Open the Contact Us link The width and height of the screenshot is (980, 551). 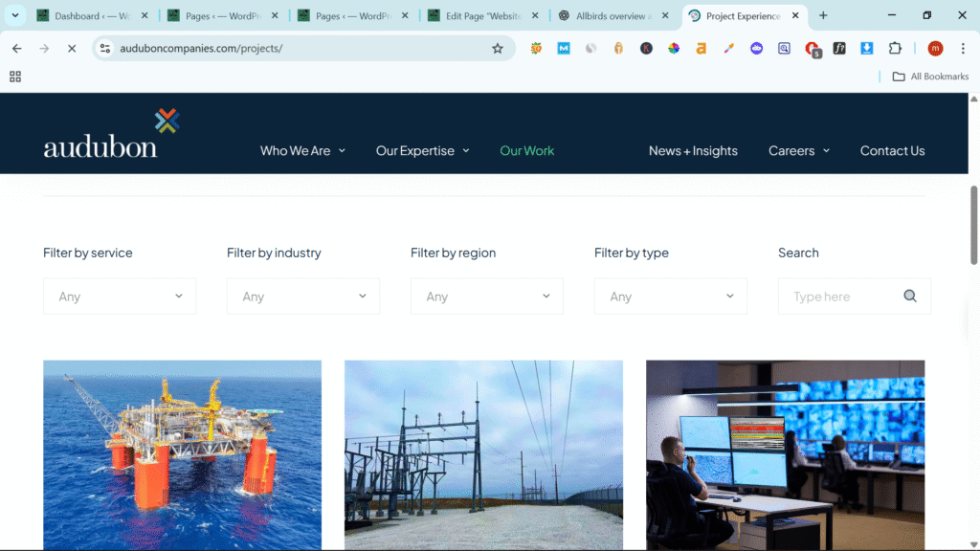[892, 151]
